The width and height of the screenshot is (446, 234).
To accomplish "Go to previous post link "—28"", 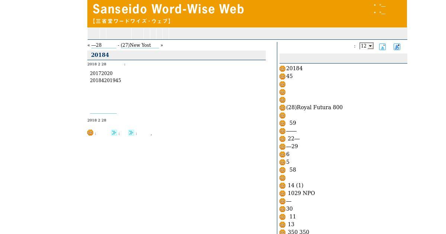I will 104,45.
